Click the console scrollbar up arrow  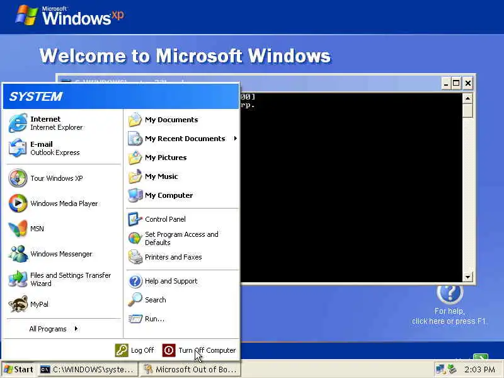[467, 98]
